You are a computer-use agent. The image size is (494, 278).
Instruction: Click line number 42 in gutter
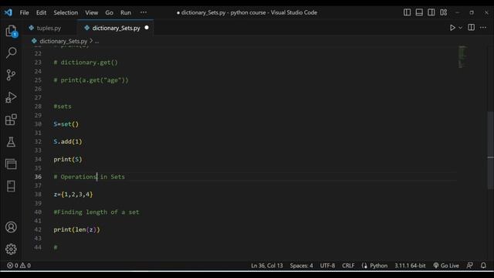(x=38, y=229)
